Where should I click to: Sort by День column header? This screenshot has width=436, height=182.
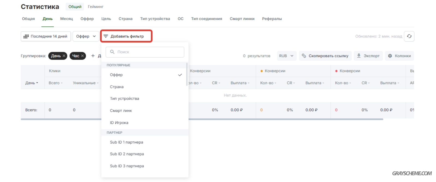click(x=32, y=83)
